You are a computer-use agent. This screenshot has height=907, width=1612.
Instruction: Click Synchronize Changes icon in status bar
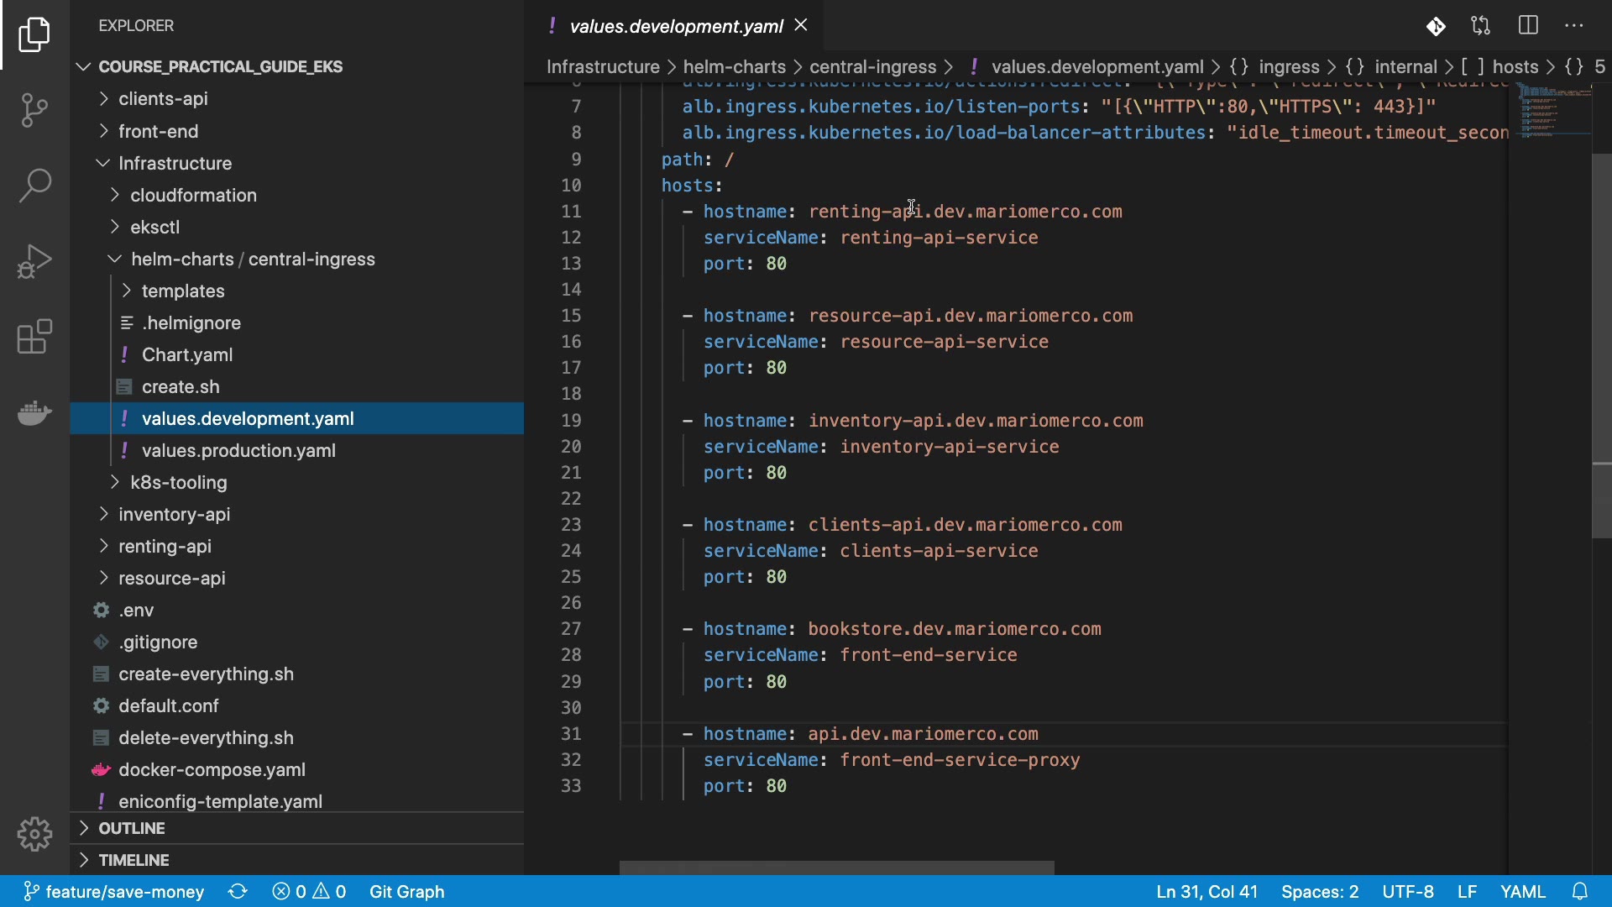click(238, 892)
